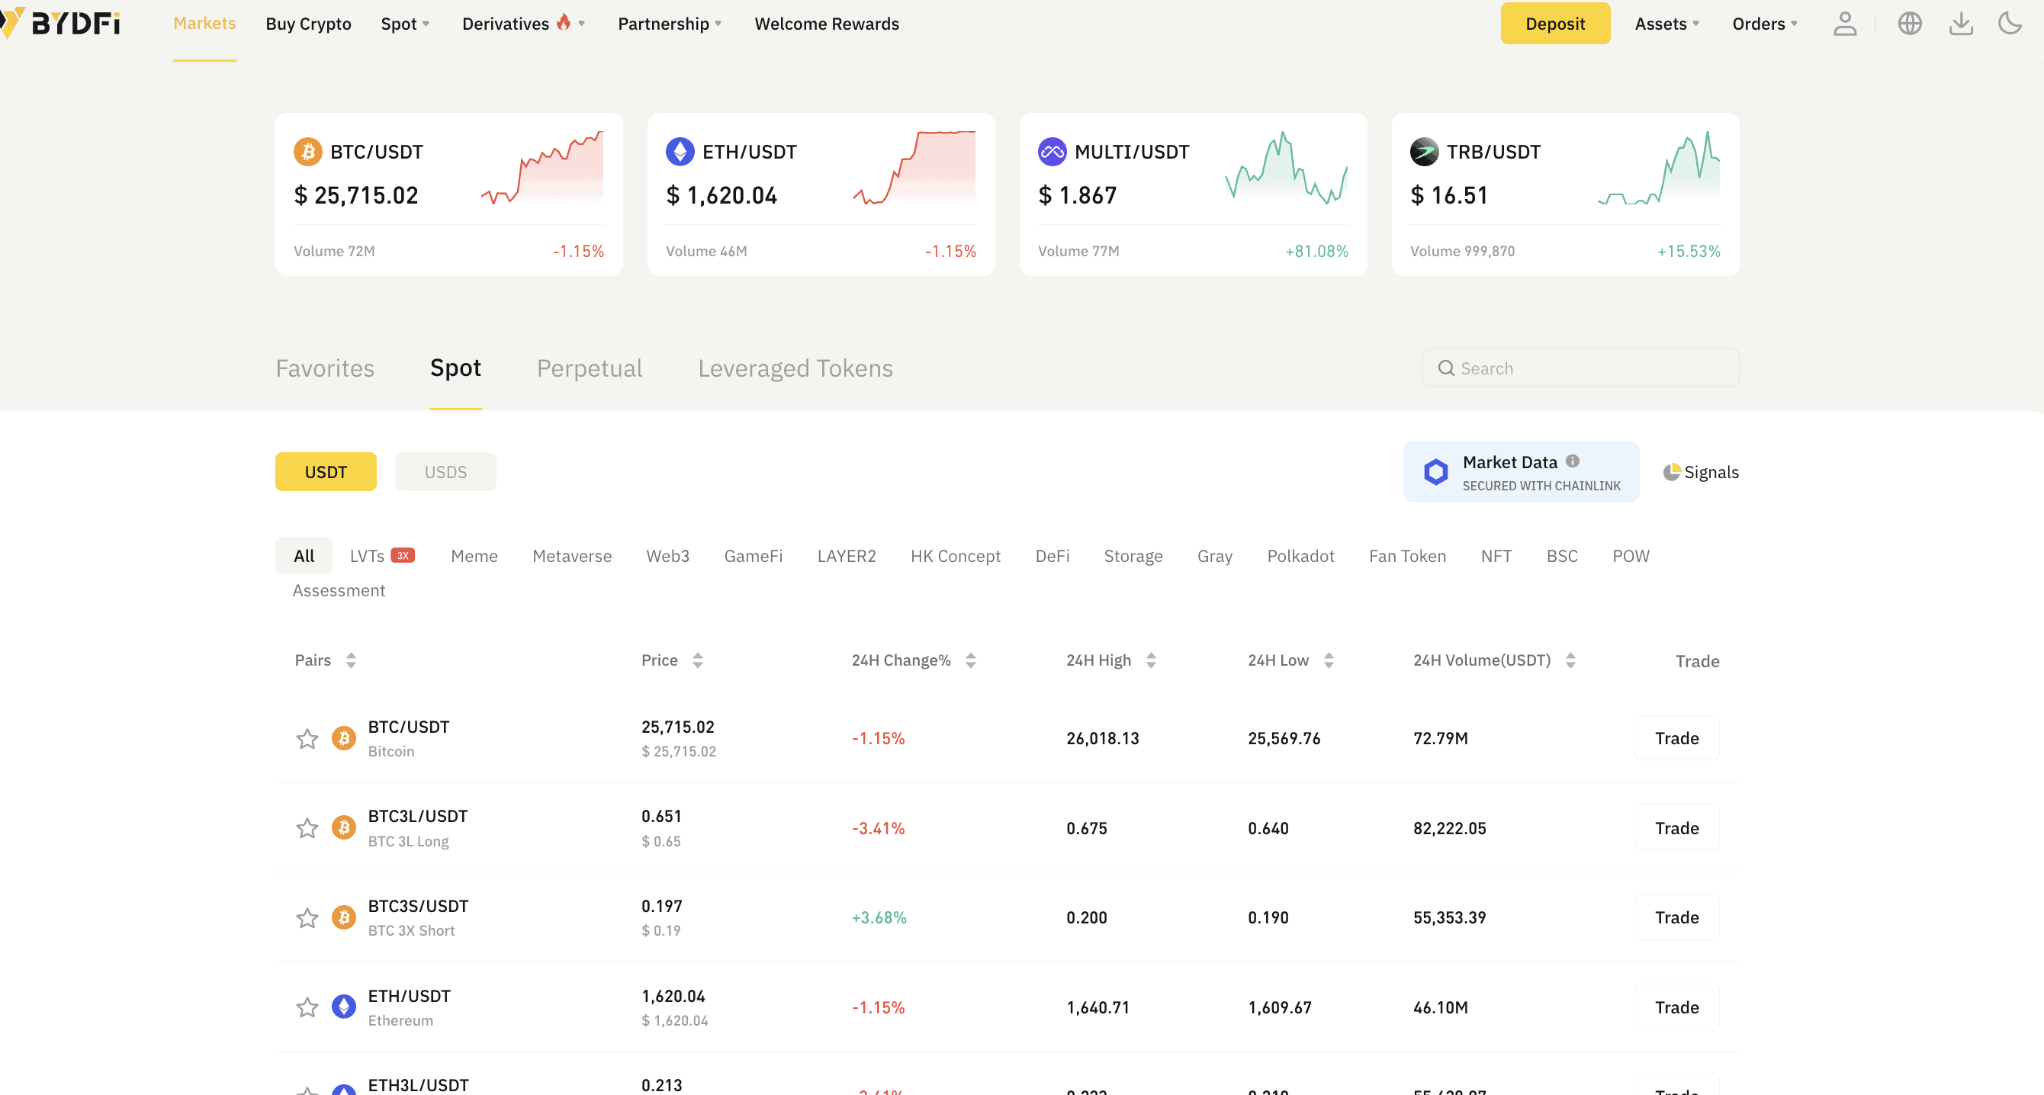Toggle dark mode with moon icon

2010,24
